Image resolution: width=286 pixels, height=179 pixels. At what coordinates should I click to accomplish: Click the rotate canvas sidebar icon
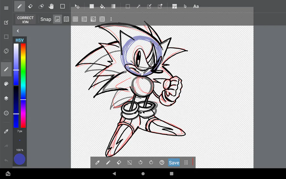click(6, 51)
